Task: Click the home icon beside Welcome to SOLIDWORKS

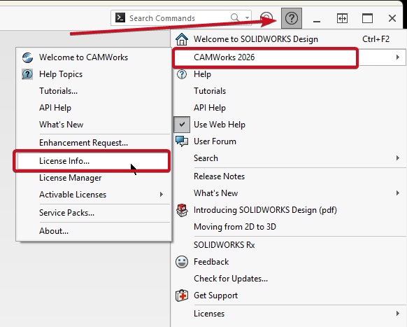Action: point(182,39)
